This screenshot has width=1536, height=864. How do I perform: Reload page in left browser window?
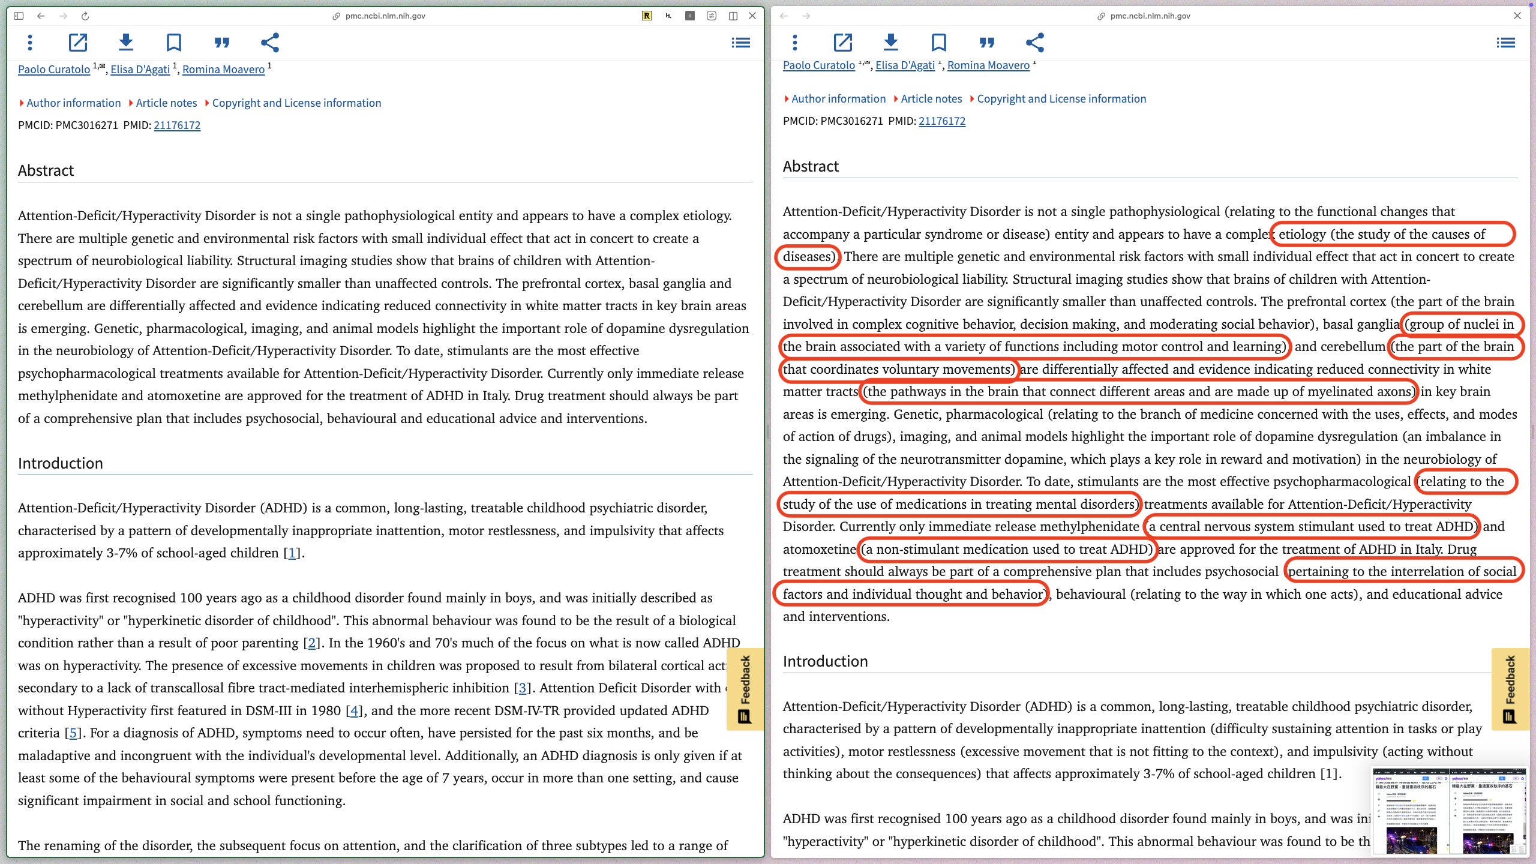click(85, 16)
